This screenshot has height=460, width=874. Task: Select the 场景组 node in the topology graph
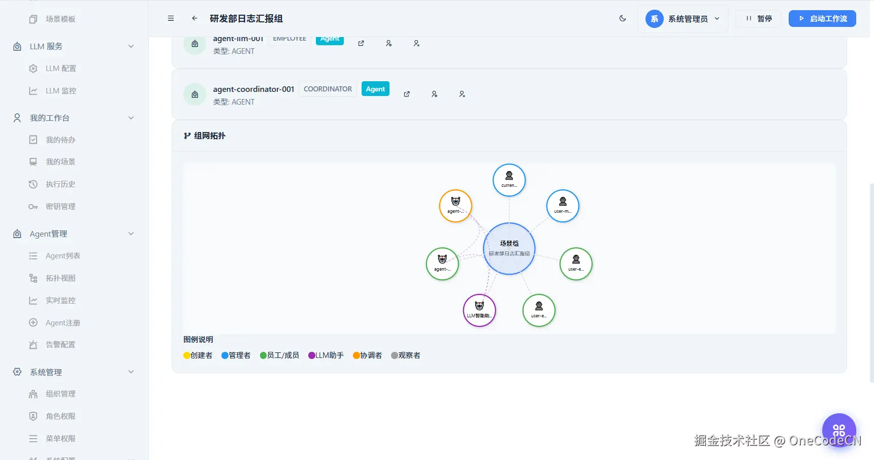pos(509,249)
